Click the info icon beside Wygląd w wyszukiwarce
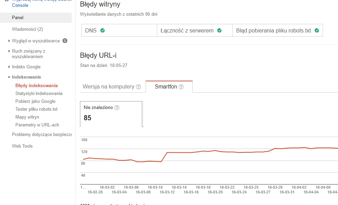The height and width of the screenshot is (205, 338). (x=65, y=41)
